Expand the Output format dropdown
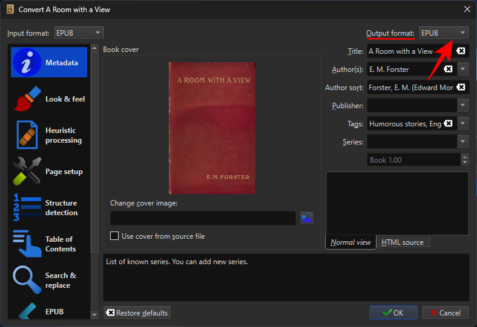 point(444,33)
